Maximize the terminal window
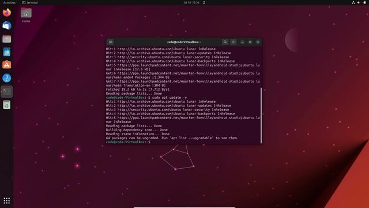This screenshot has width=369, height=208. coord(250,42)
